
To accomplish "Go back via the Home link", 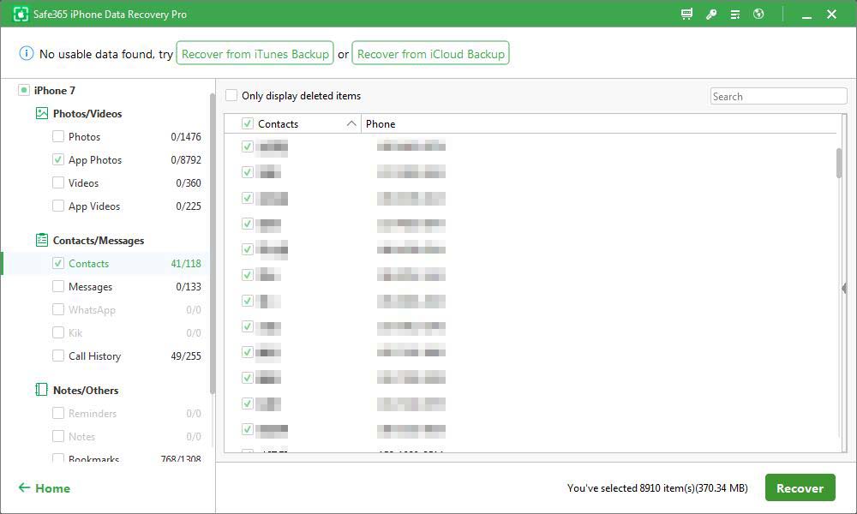I will pyautogui.click(x=52, y=488).
